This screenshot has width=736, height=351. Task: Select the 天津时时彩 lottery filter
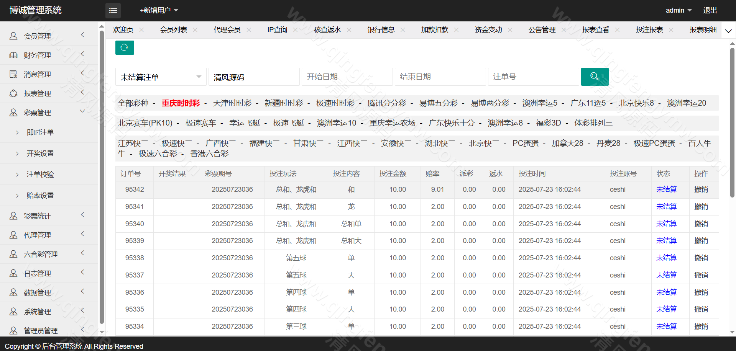click(232, 103)
